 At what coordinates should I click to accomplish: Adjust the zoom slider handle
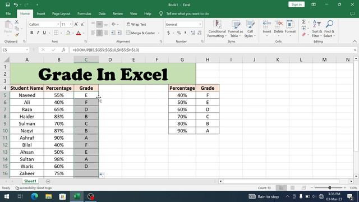click(330, 188)
